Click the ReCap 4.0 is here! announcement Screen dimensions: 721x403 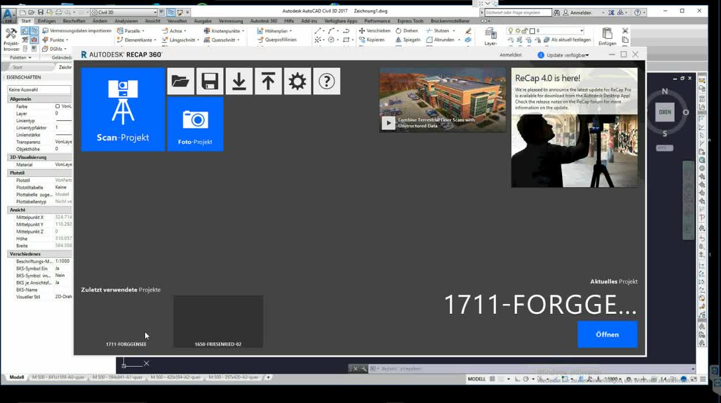click(574, 127)
